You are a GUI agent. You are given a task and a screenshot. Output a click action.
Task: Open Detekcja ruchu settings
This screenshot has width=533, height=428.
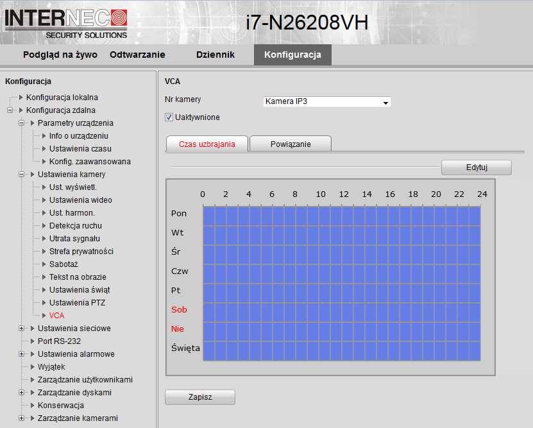click(x=76, y=226)
